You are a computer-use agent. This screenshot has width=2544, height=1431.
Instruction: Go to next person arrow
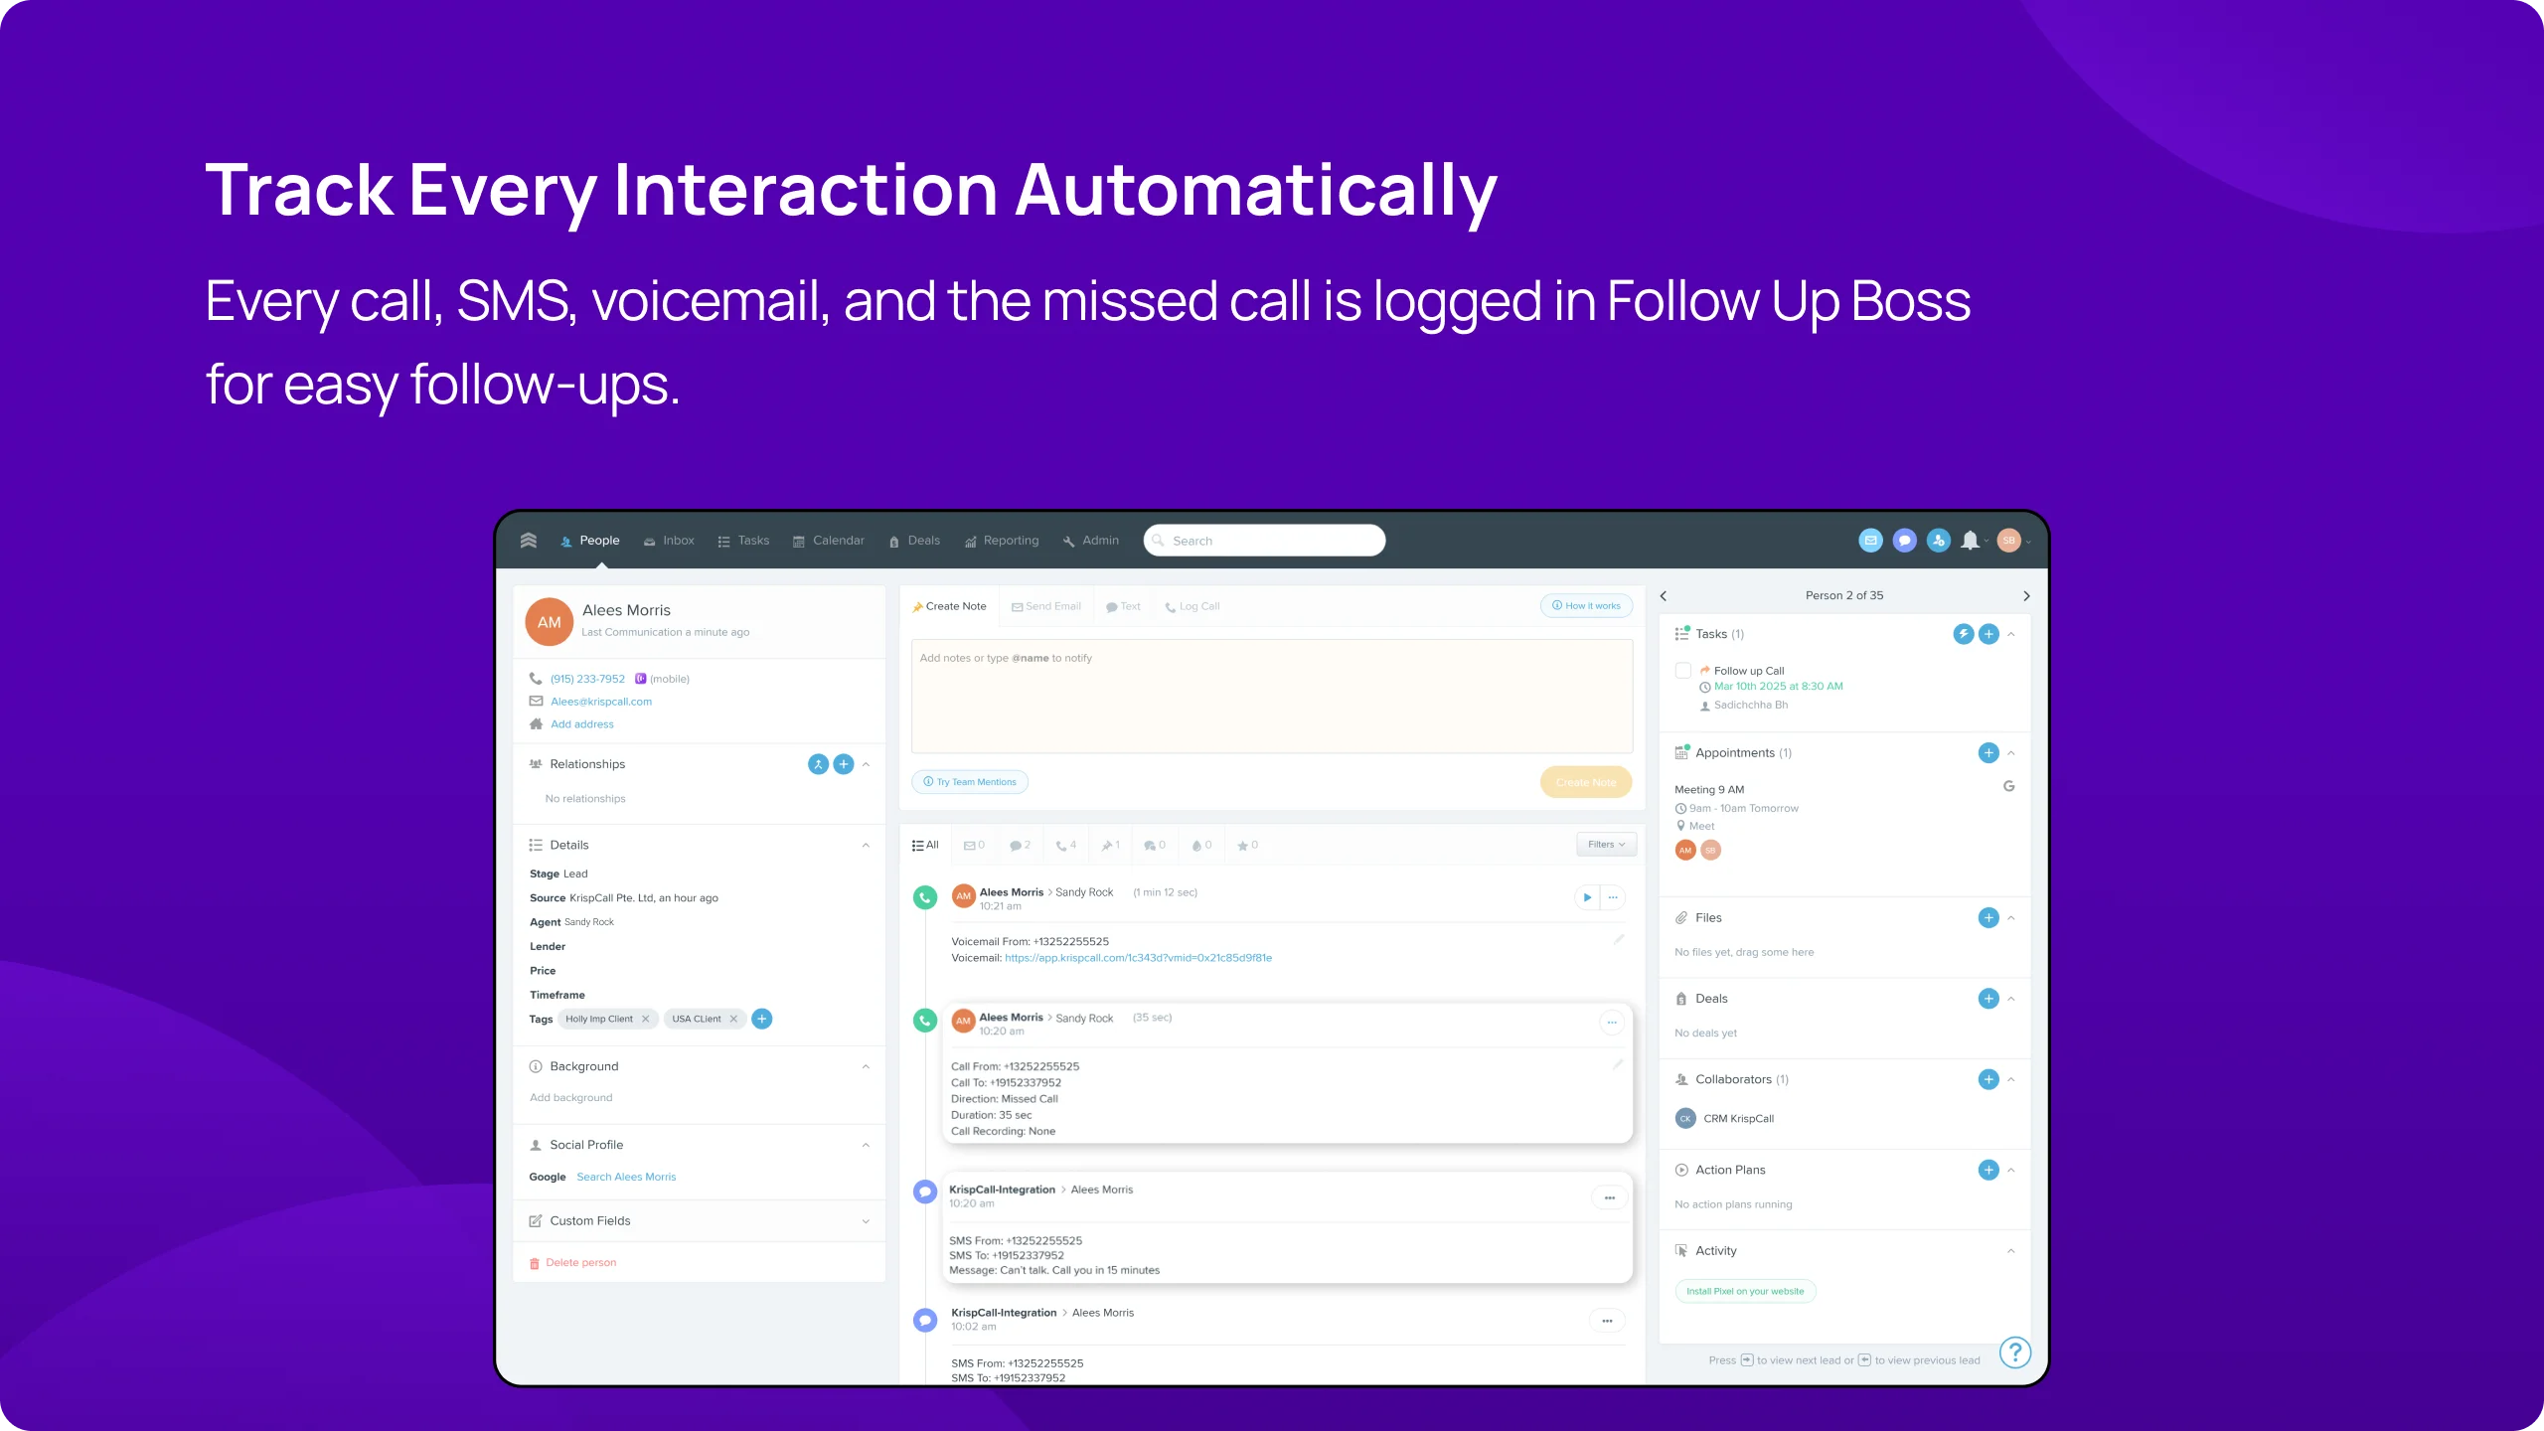2026,596
